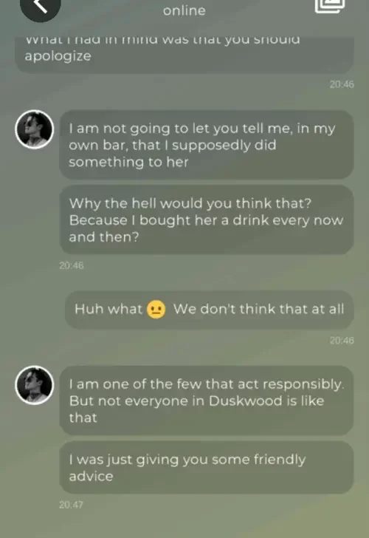The image size is (369, 538).
Task: Tap the neutral face emoji in message
Action: 156,309
